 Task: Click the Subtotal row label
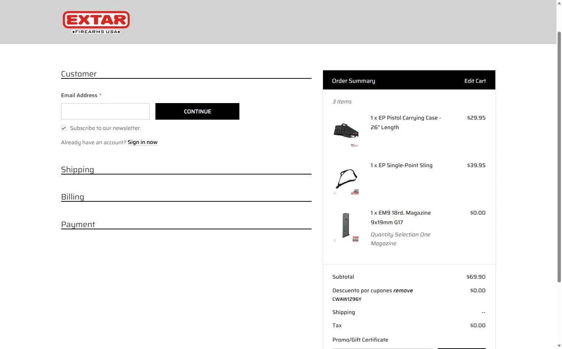[x=343, y=277]
